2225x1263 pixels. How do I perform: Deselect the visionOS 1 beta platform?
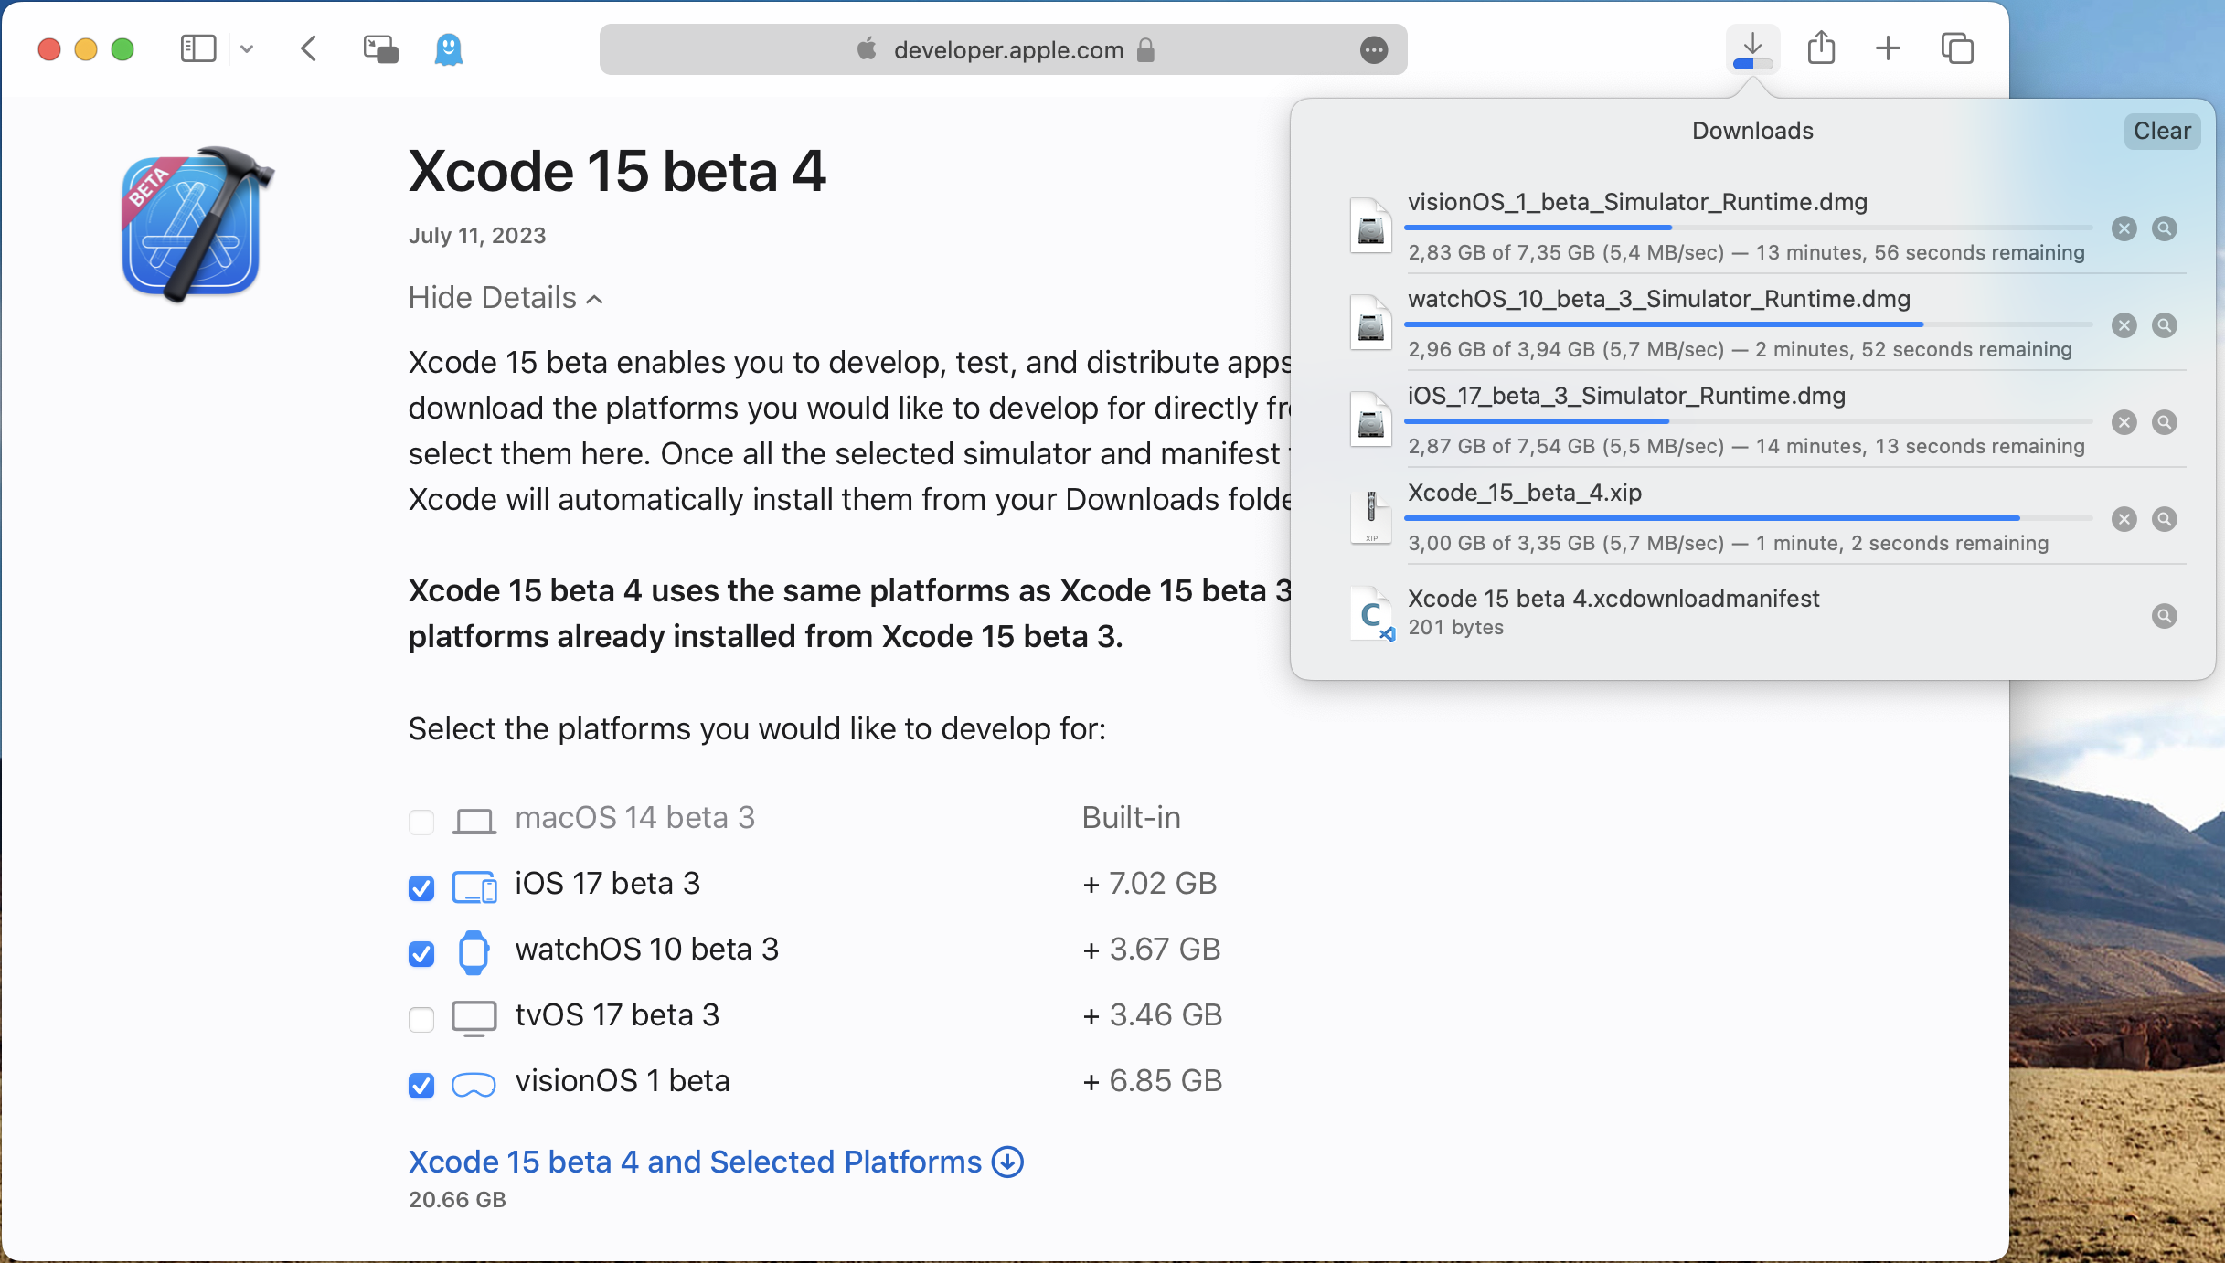pos(421,1085)
